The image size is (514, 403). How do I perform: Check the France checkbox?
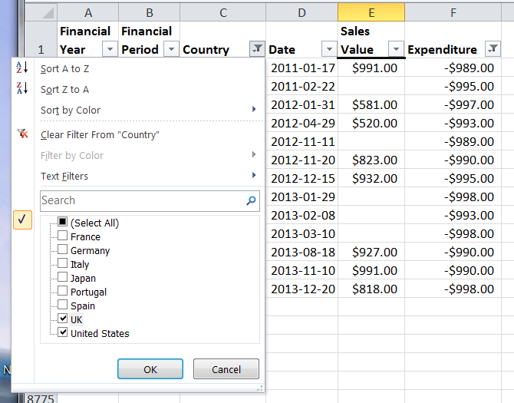[63, 236]
